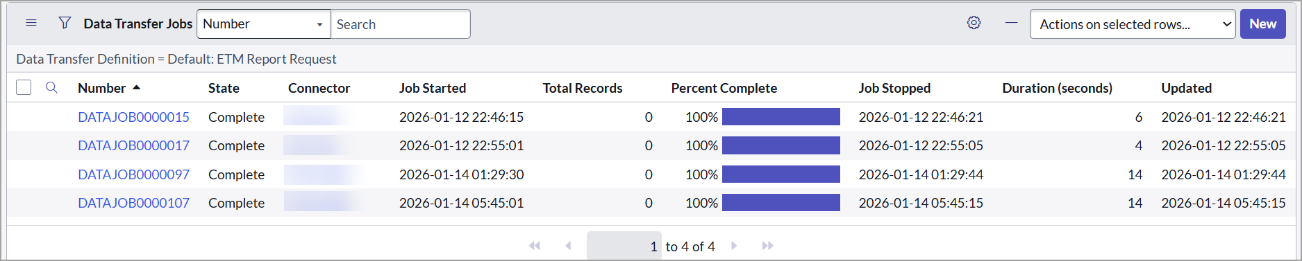The image size is (1302, 261).
Task: Click progress bar for DATAJOB0000017
Action: (x=781, y=145)
